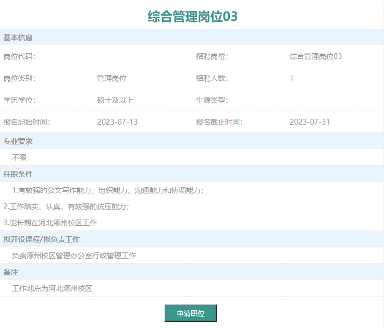This screenshot has width=384, height=328.
Task: Click the 岗位类别 label
Action: click(x=19, y=78)
